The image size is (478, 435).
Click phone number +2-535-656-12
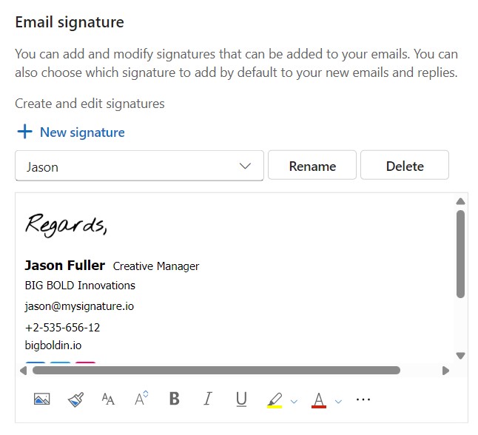click(x=62, y=328)
